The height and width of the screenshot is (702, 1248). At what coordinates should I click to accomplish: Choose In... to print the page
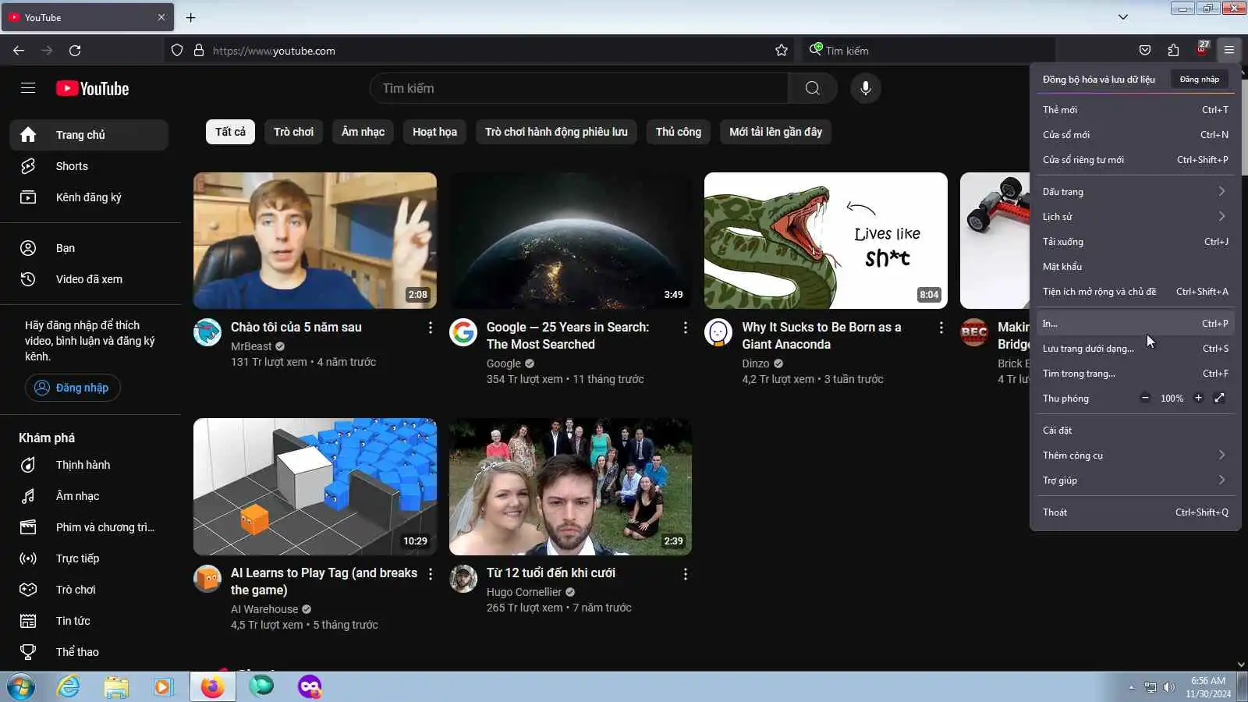tap(1135, 324)
